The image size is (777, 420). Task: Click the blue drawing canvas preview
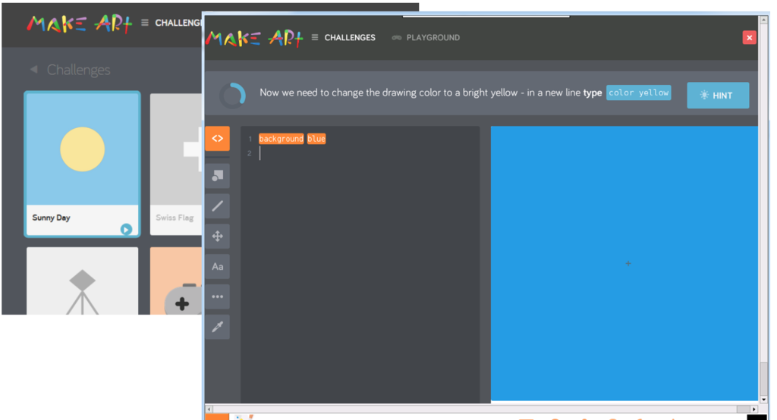coord(624,263)
